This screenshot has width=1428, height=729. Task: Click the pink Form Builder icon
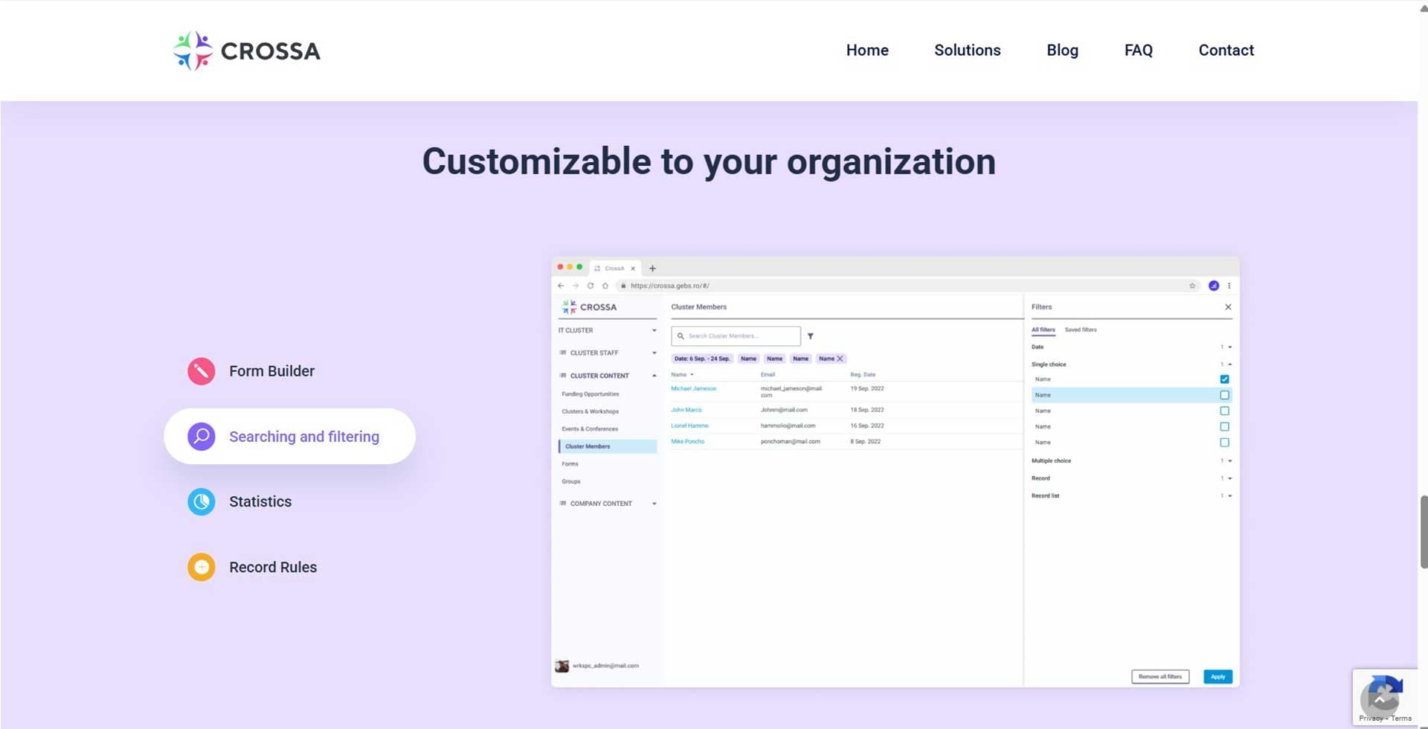[201, 371]
